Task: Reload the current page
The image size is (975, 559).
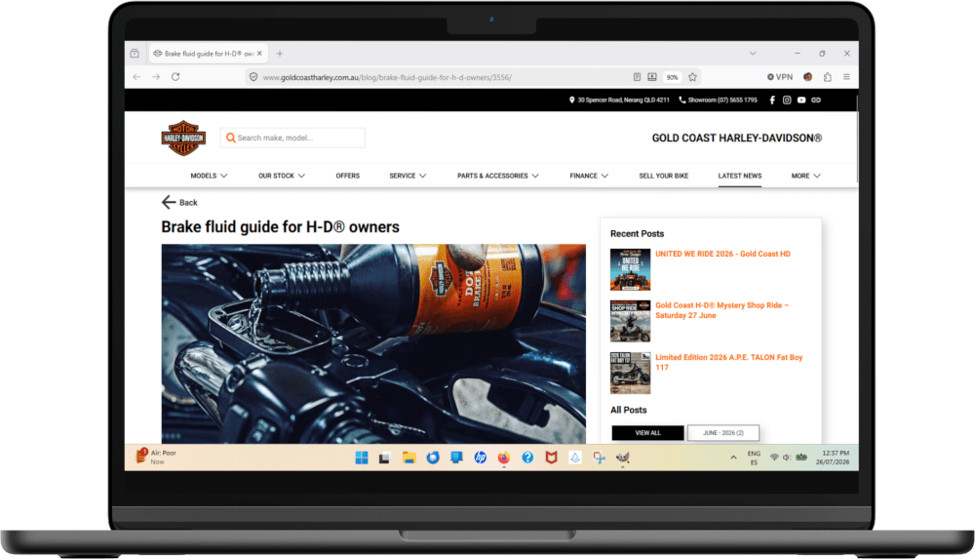Action: click(x=175, y=77)
